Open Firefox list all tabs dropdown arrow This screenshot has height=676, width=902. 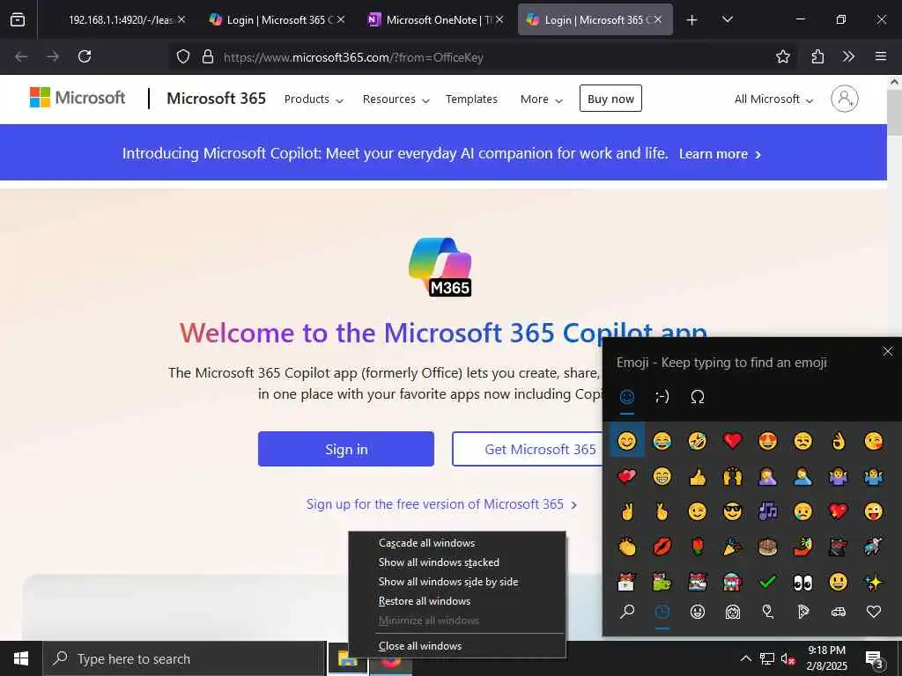coord(727,19)
